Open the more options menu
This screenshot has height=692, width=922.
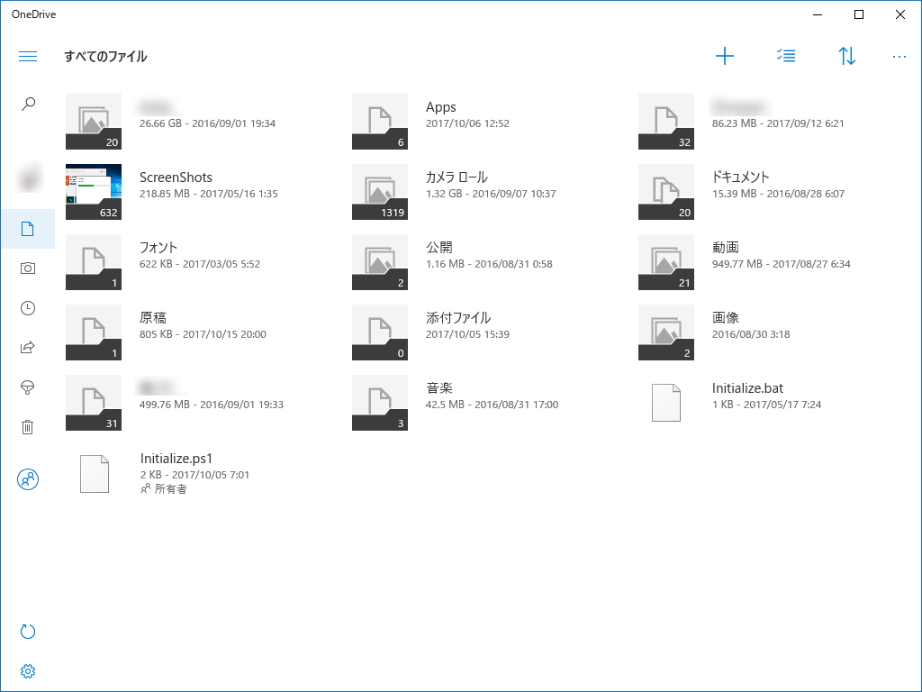899,55
